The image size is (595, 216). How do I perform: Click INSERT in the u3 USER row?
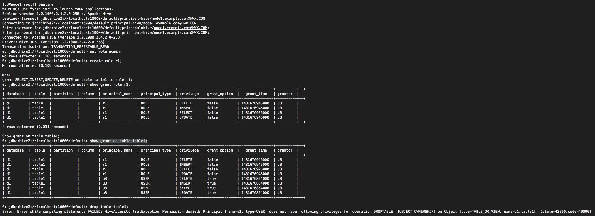tap(186, 183)
